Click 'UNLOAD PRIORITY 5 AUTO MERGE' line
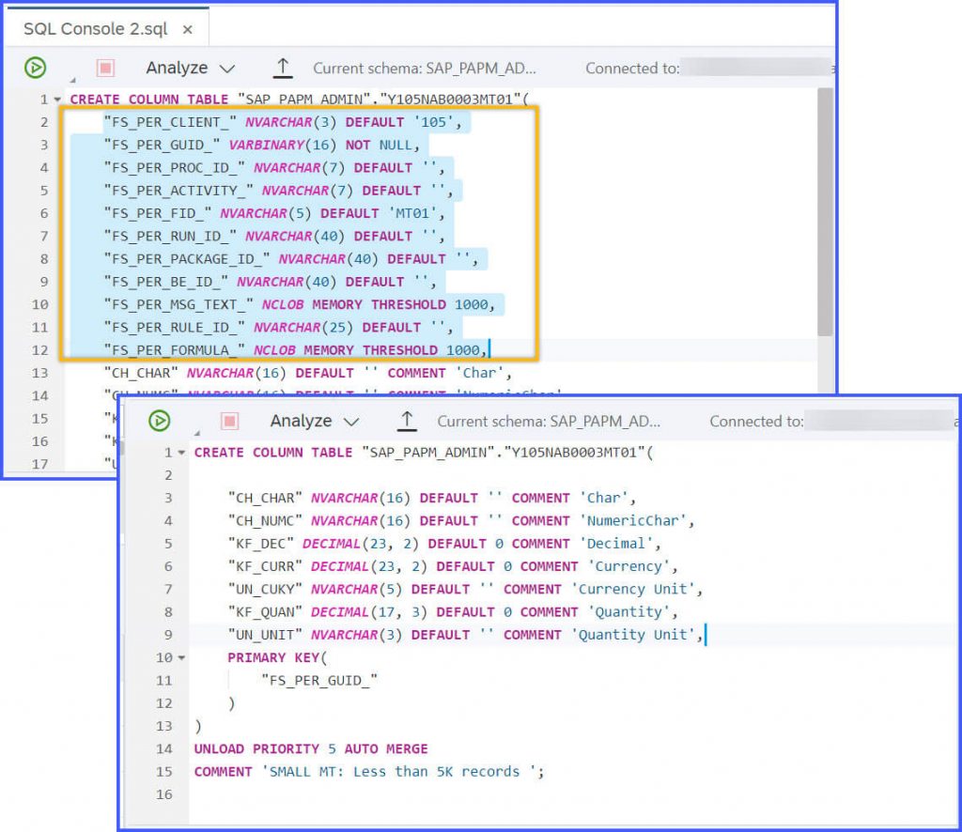 pos(311,748)
